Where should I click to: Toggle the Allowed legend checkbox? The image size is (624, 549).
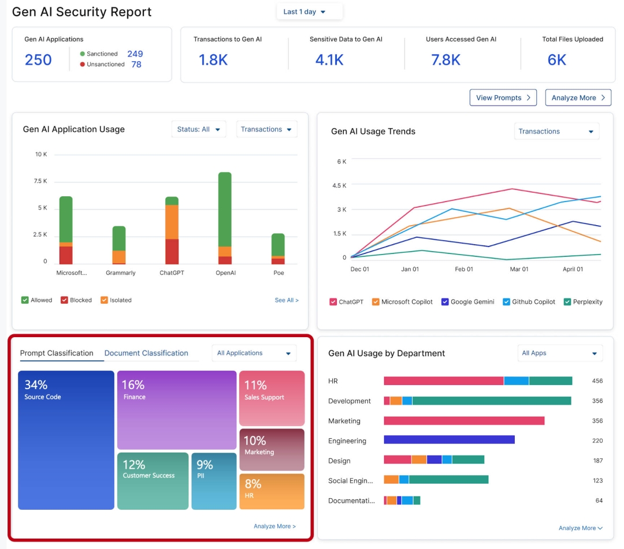(x=25, y=300)
